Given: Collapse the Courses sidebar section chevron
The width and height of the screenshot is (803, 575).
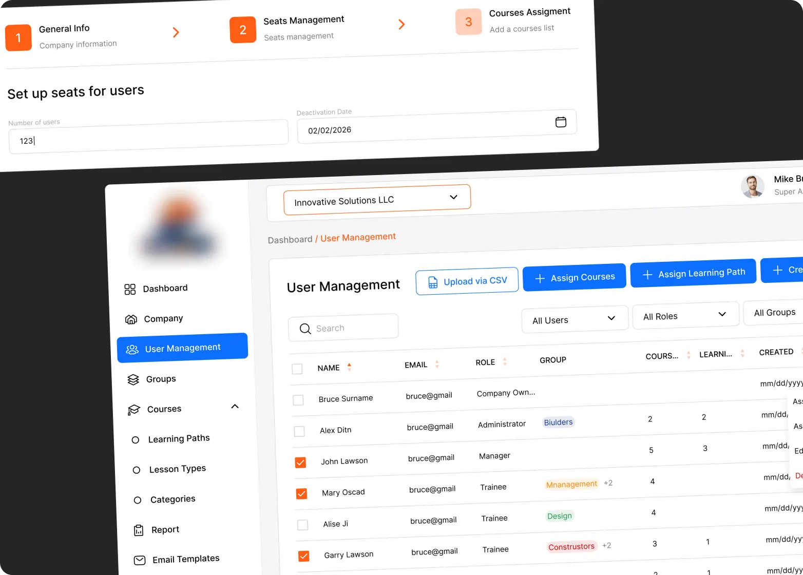Looking at the screenshot, I should [x=235, y=407].
